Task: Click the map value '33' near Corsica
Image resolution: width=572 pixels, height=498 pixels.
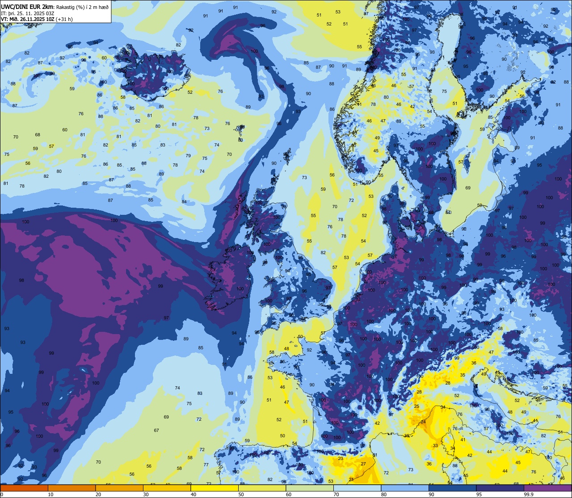Action: tap(435, 446)
